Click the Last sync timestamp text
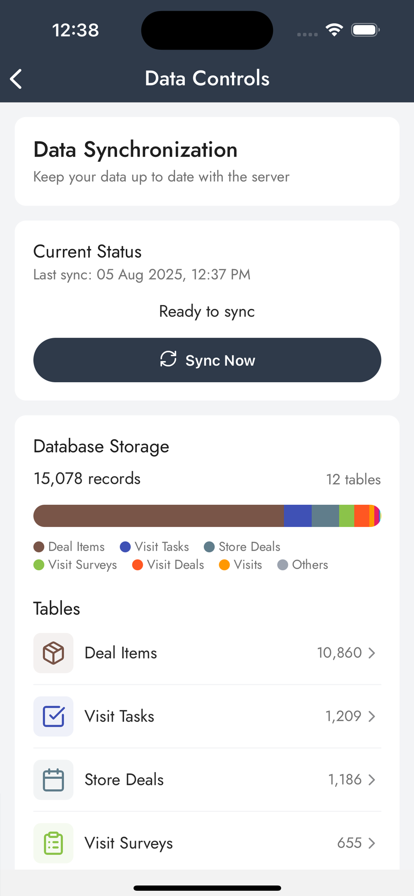 (142, 275)
